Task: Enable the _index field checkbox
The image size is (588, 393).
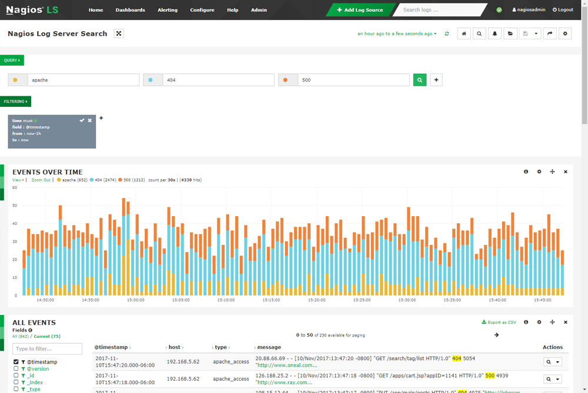Action: click(16, 382)
